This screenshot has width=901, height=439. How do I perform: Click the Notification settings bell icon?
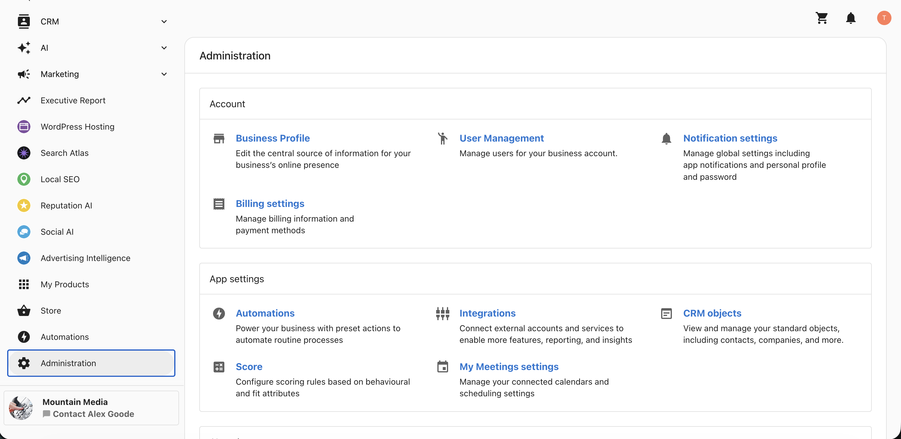[666, 139]
